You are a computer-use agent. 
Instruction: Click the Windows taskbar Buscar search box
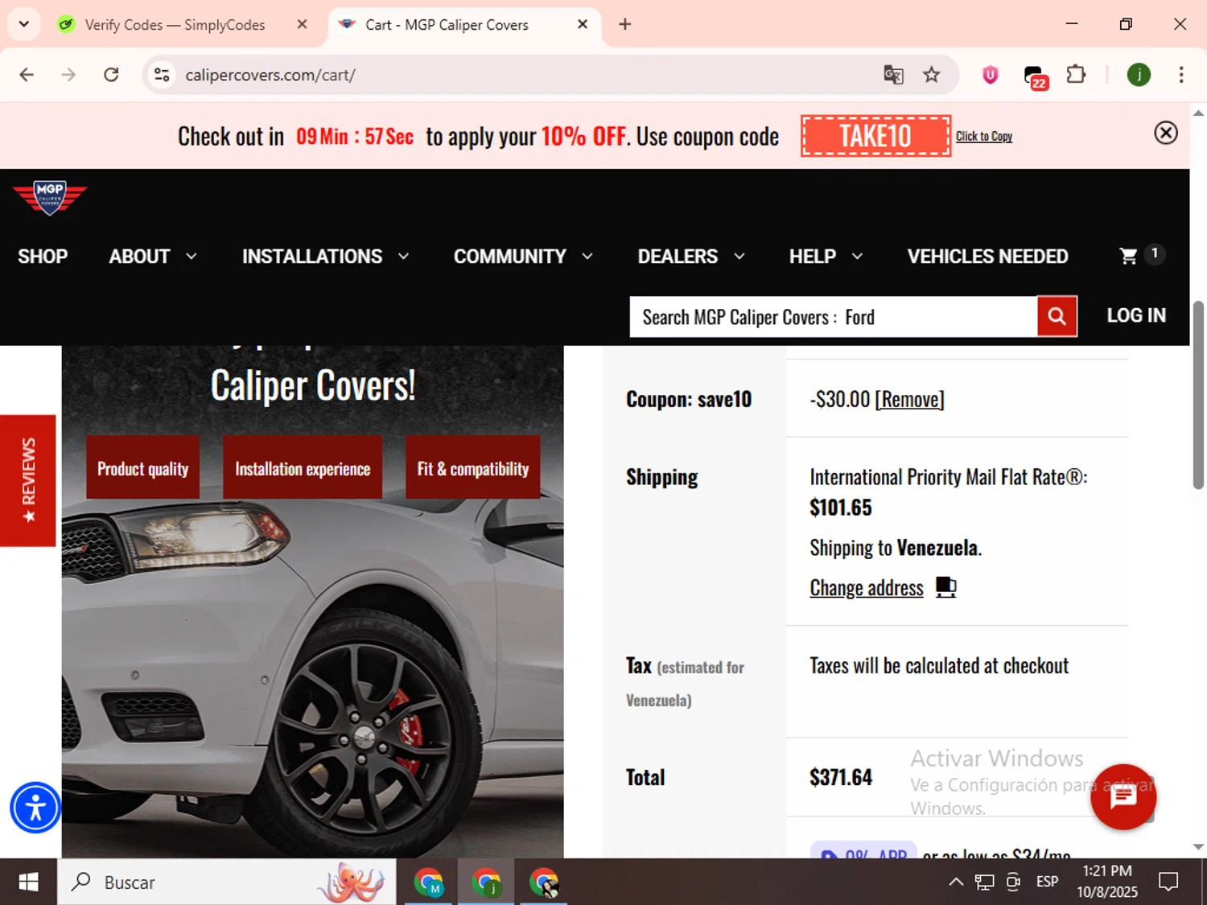[x=227, y=882]
